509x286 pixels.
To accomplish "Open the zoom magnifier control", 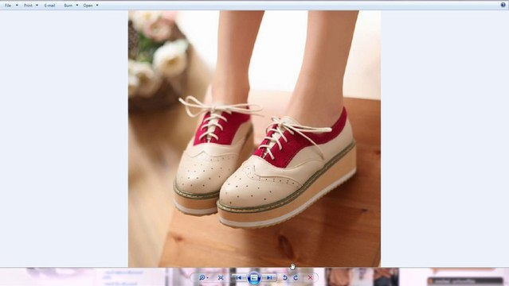I will pos(203,277).
